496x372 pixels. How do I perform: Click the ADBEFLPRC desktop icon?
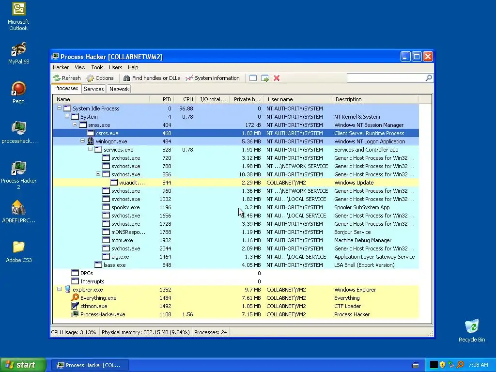click(x=19, y=212)
